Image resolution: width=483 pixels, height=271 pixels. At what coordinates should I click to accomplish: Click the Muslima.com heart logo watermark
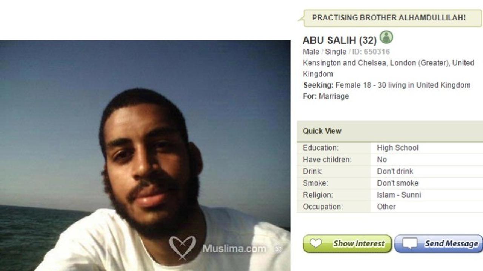182,247
